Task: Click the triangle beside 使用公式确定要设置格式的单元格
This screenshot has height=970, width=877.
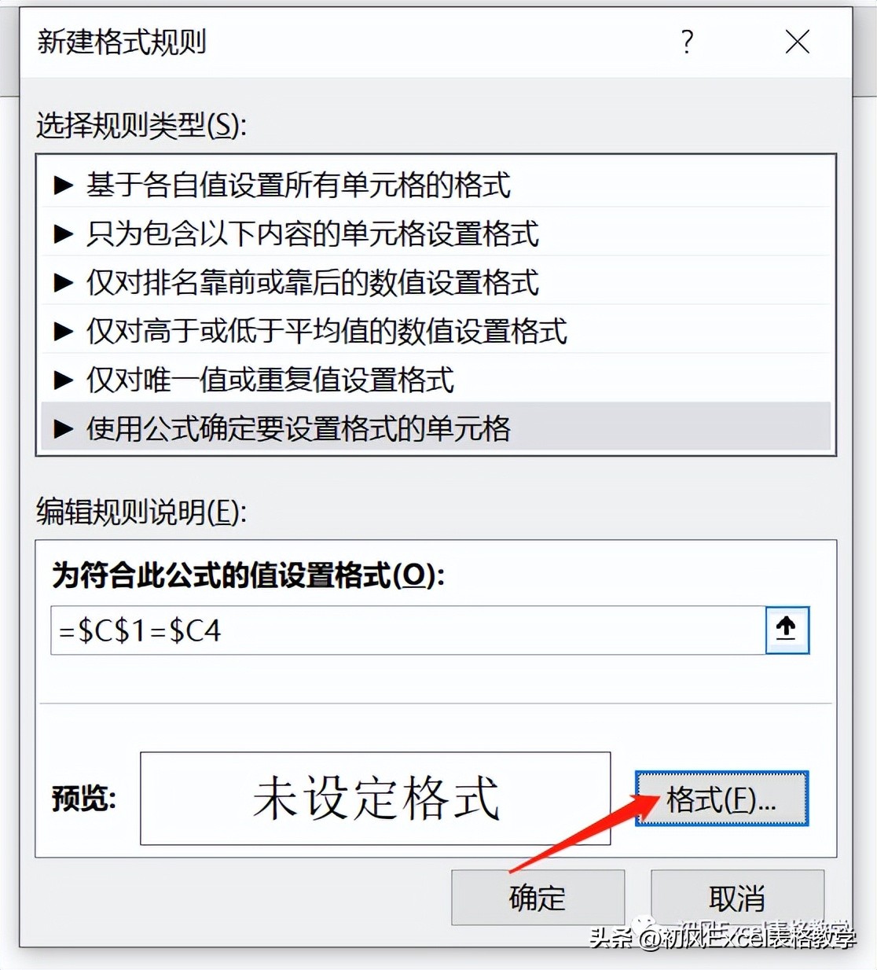Action: (63, 429)
